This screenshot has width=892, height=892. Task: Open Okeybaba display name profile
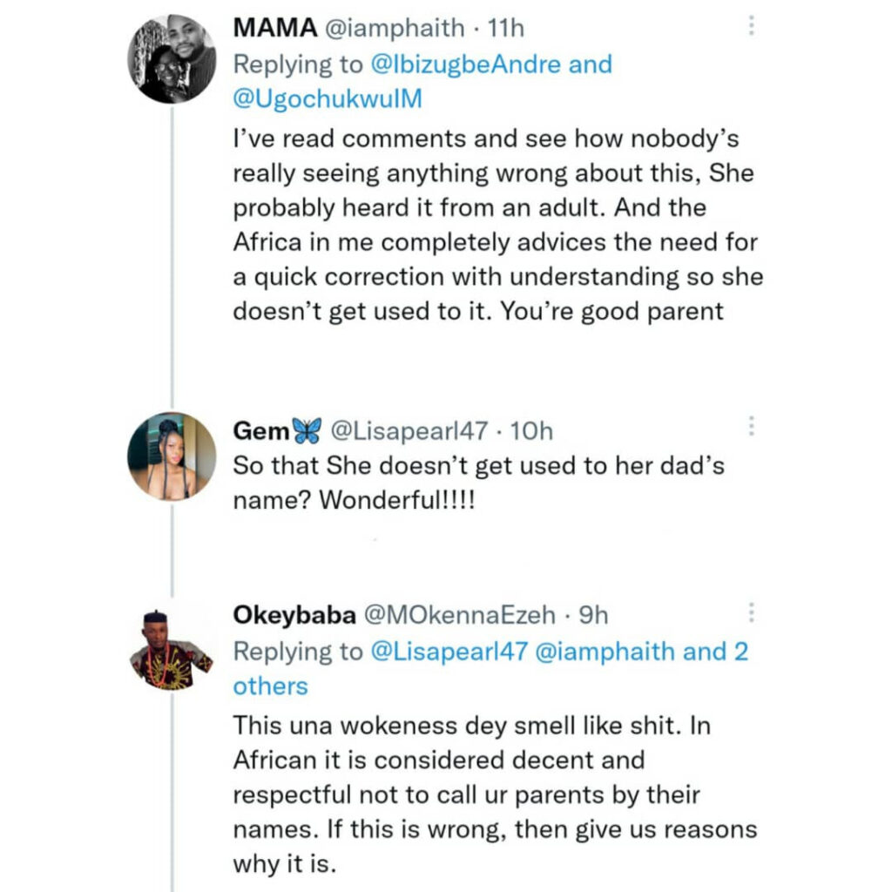(x=294, y=616)
